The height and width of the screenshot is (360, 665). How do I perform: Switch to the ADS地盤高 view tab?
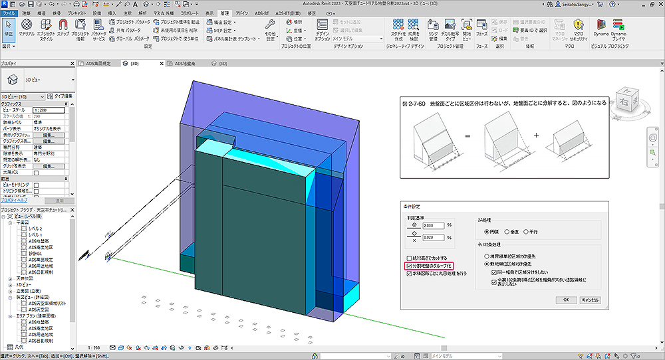(185, 64)
